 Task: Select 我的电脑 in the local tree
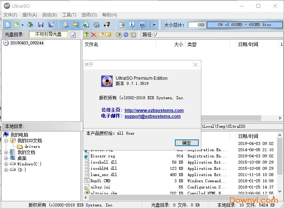click(19, 135)
